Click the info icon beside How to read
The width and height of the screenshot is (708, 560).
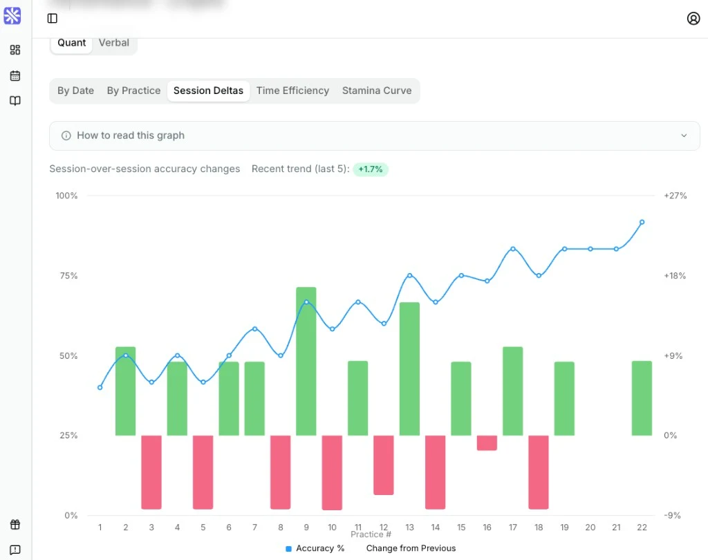pos(66,136)
